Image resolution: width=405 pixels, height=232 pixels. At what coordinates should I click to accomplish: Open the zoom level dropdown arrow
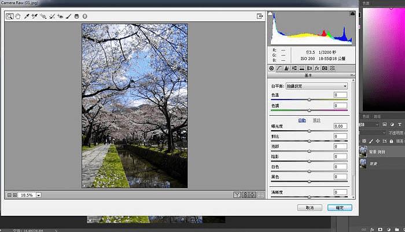pos(39,196)
